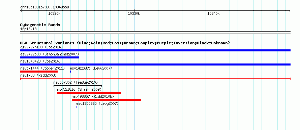Image resolution: width=300 pixels, height=130 pixels.
Task: Select the esv1350365 small blue marker
Action: point(77,107)
